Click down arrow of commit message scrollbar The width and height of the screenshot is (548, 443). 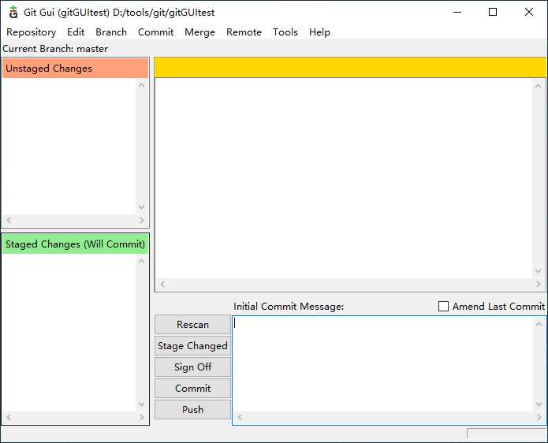click(x=539, y=404)
